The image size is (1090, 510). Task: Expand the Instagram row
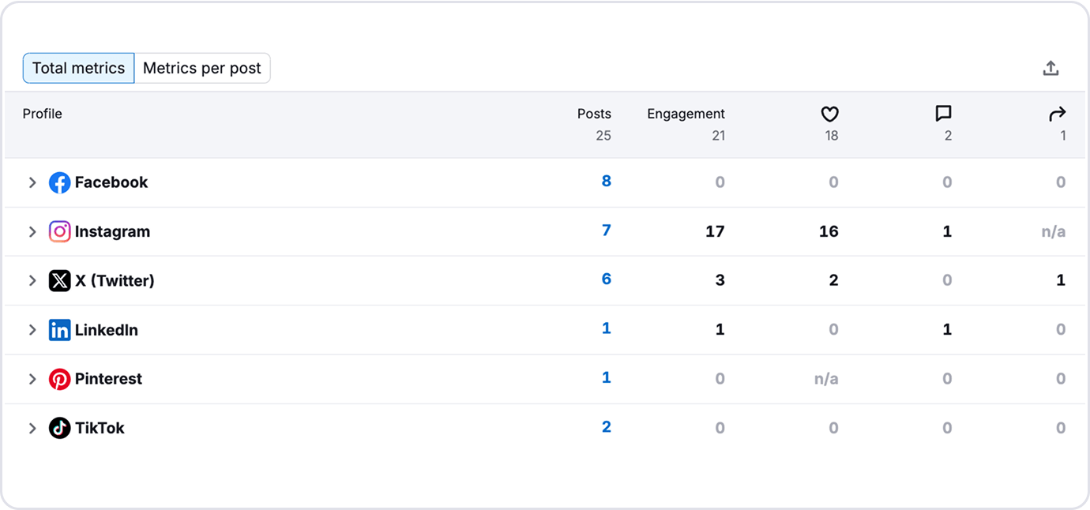click(x=32, y=231)
